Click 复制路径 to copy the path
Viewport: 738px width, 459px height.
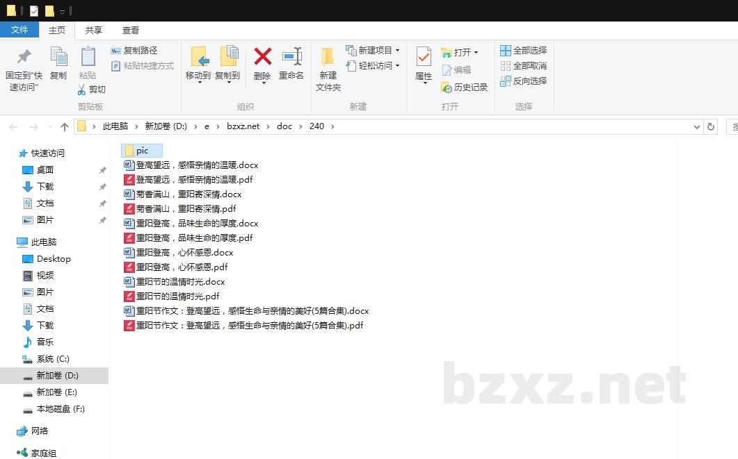coord(138,51)
